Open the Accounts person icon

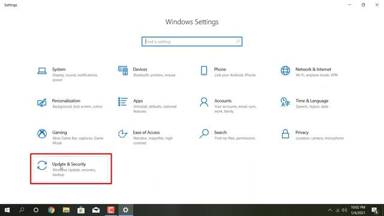[x=204, y=102]
